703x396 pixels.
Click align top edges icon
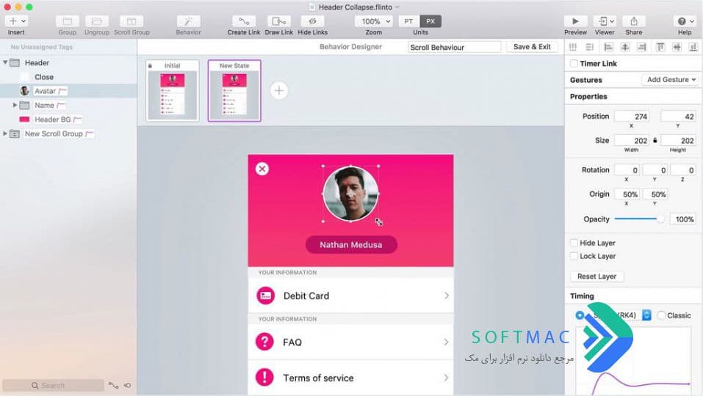660,46
